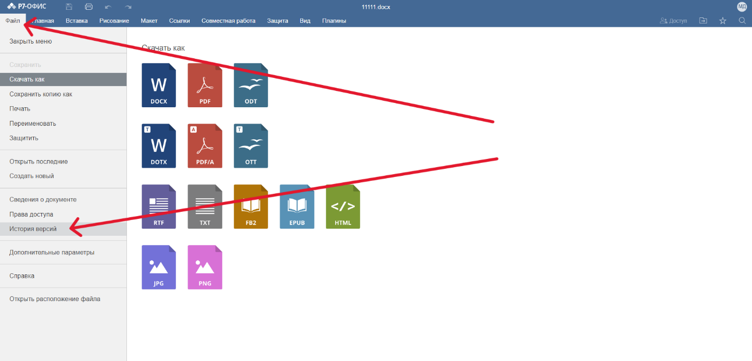Image resolution: width=752 pixels, height=361 pixels.
Task: Download the document as HTML
Action: pyautogui.click(x=343, y=206)
